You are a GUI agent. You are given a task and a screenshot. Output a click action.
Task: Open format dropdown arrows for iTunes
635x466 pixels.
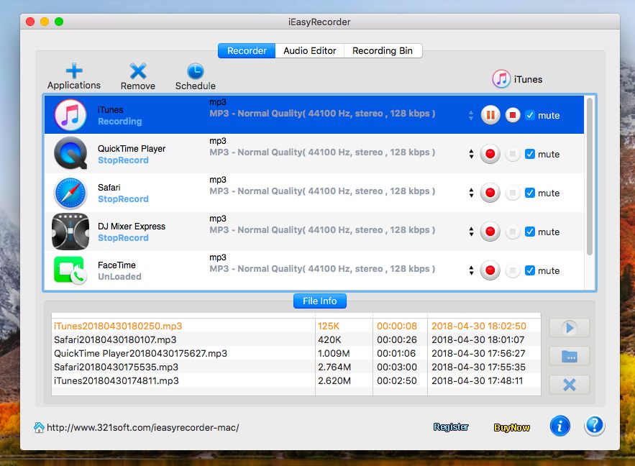point(471,115)
